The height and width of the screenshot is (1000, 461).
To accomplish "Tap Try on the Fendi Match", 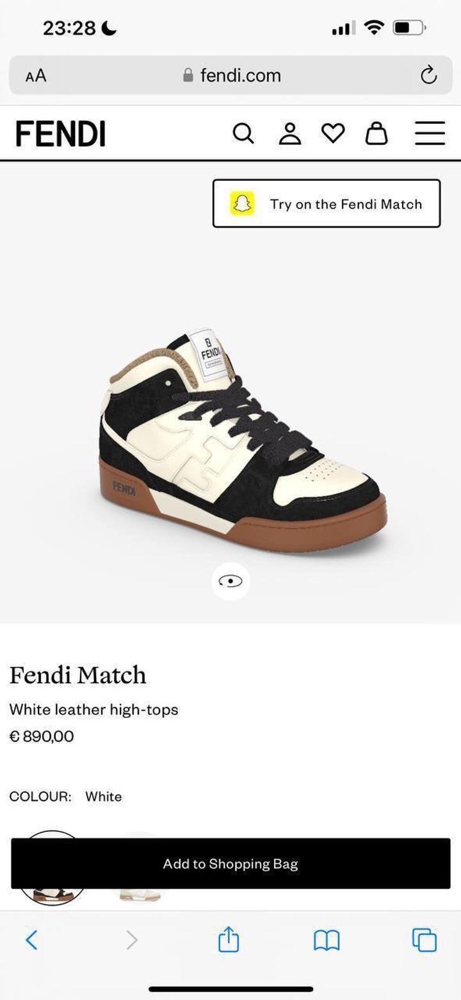I will tap(327, 203).
